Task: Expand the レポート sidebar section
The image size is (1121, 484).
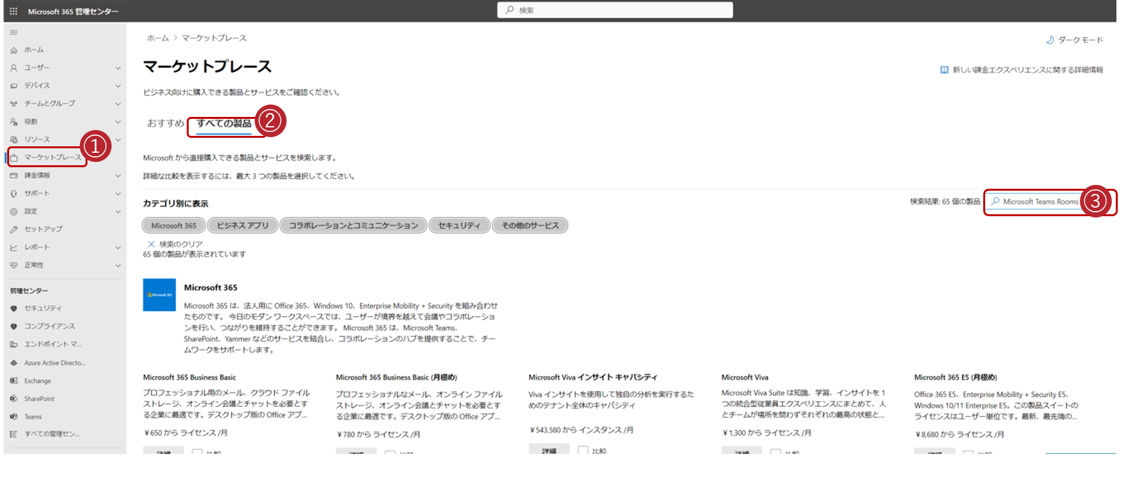Action: [x=118, y=248]
